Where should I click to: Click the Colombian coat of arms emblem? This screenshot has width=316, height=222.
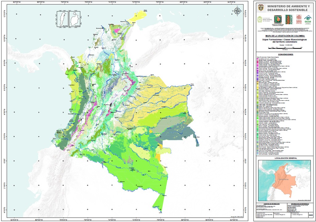tap(261, 7)
